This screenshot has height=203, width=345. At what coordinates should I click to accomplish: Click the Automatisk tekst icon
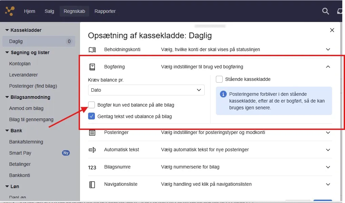(x=92, y=149)
